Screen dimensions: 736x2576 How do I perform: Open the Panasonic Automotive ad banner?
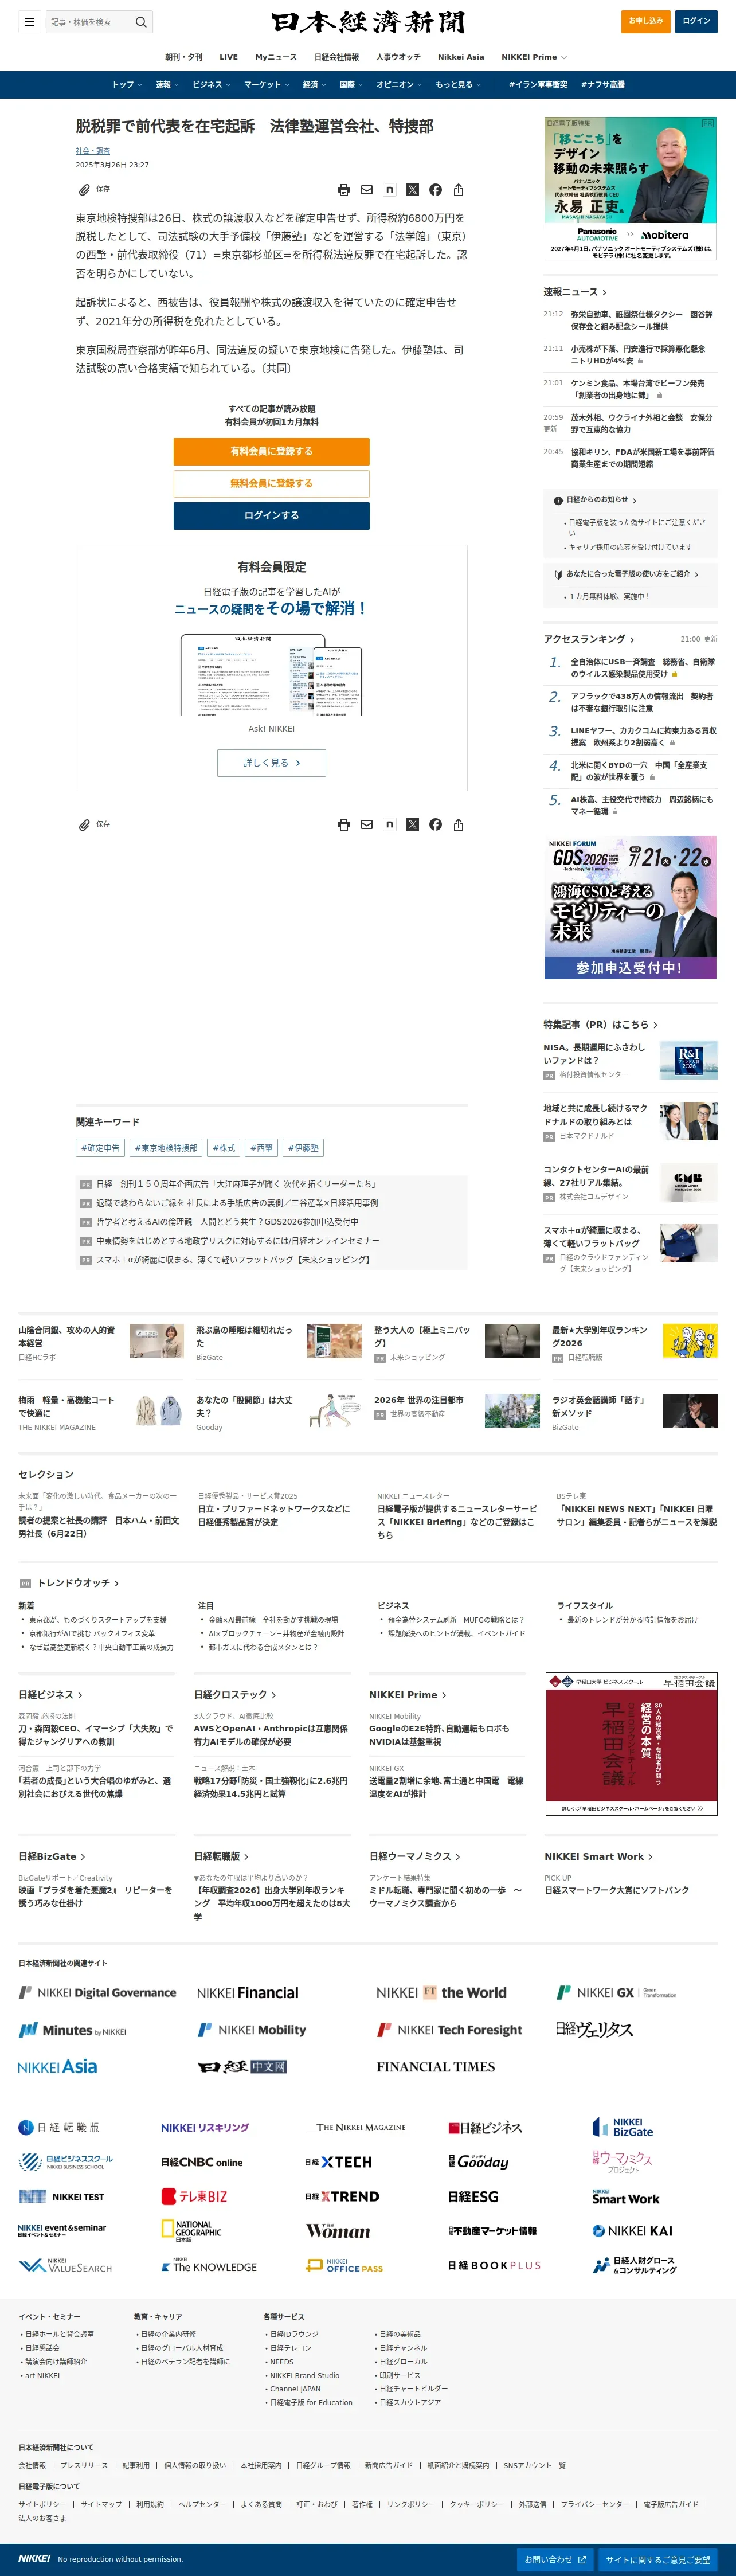(x=630, y=190)
